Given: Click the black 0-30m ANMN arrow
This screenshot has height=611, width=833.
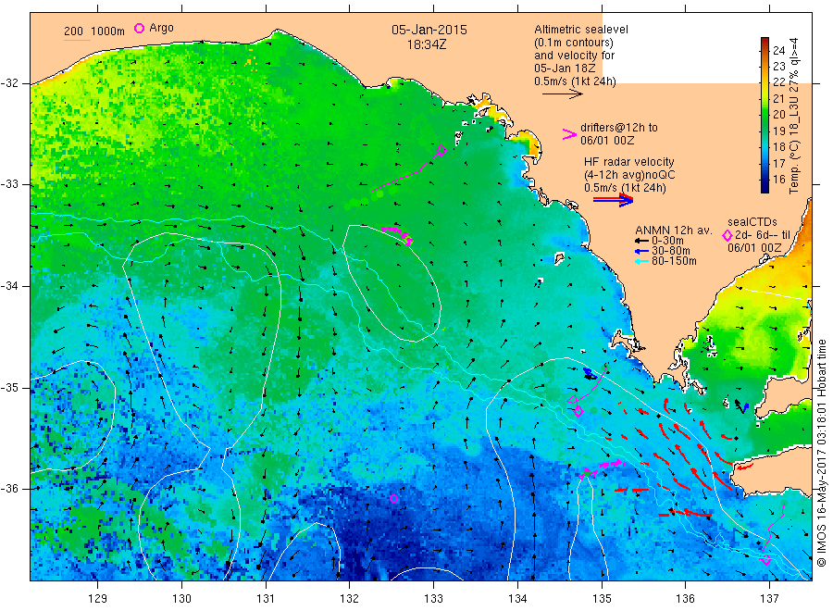Looking at the screenshot, I should (x=641, y=241).
